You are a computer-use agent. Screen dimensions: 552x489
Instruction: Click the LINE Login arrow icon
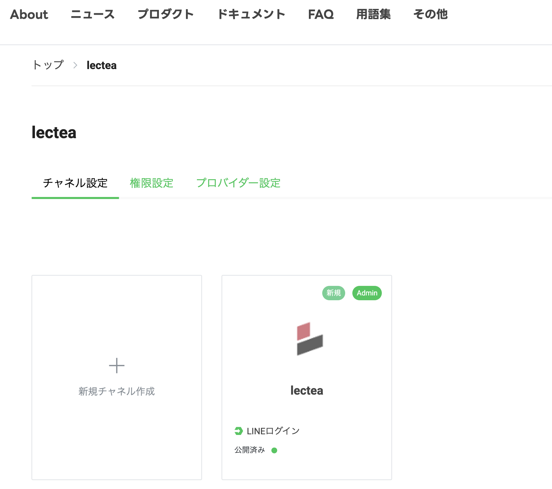(x=238, y=431)
